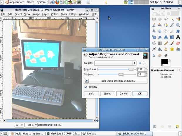Open the Presets combo box
Screen dimensions: 182x136
coord(115,63)
